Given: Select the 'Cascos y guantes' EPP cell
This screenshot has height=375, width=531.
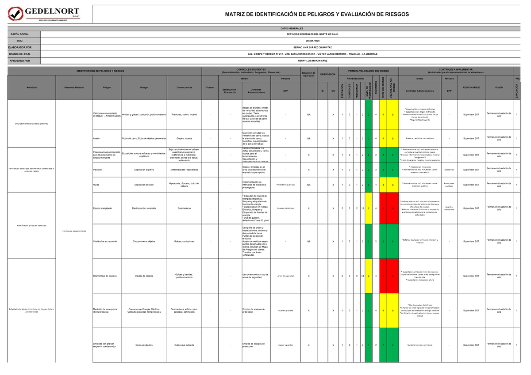Looking at the screenshot, I should click(286, 345).
